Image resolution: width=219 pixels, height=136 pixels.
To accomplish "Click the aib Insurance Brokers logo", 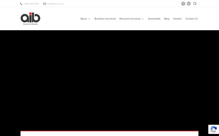I will click(30, 19).
